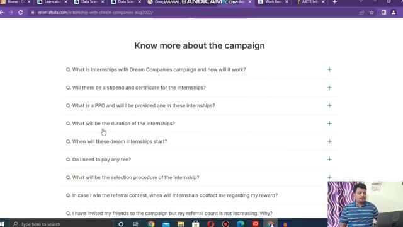Open a new browser tab
The height and width of the screenshot is (227, 403).
pyautogui.click(x=334, y=2)
